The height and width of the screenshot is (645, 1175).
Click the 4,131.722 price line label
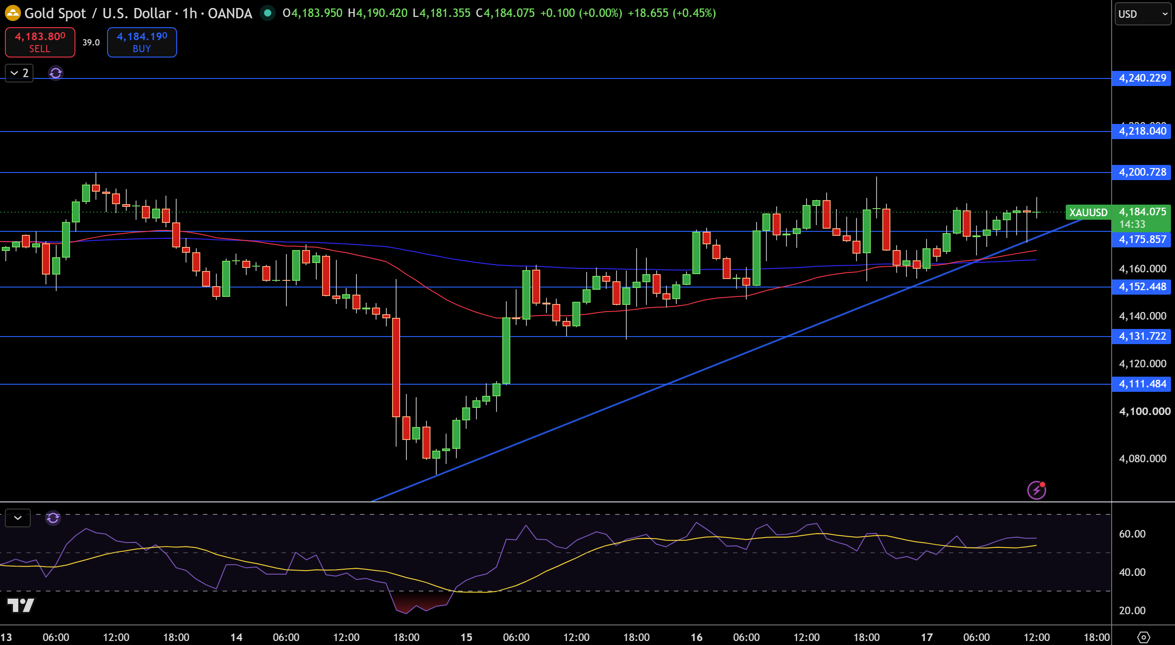[1142, 337]
